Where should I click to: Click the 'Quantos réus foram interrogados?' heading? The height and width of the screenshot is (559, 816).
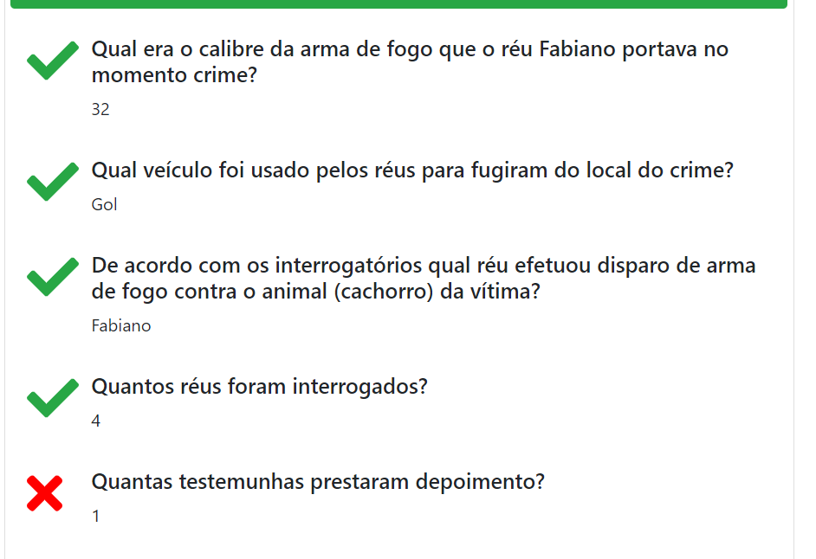click(260, 386)
